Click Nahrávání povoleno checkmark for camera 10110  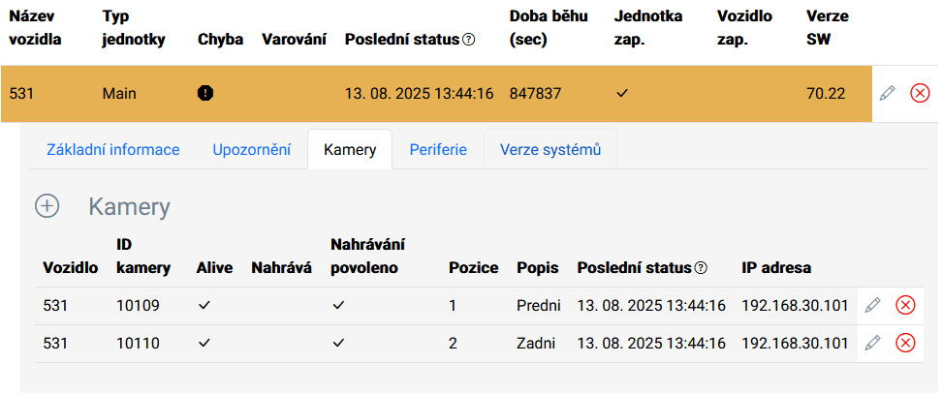coord(339,343)
